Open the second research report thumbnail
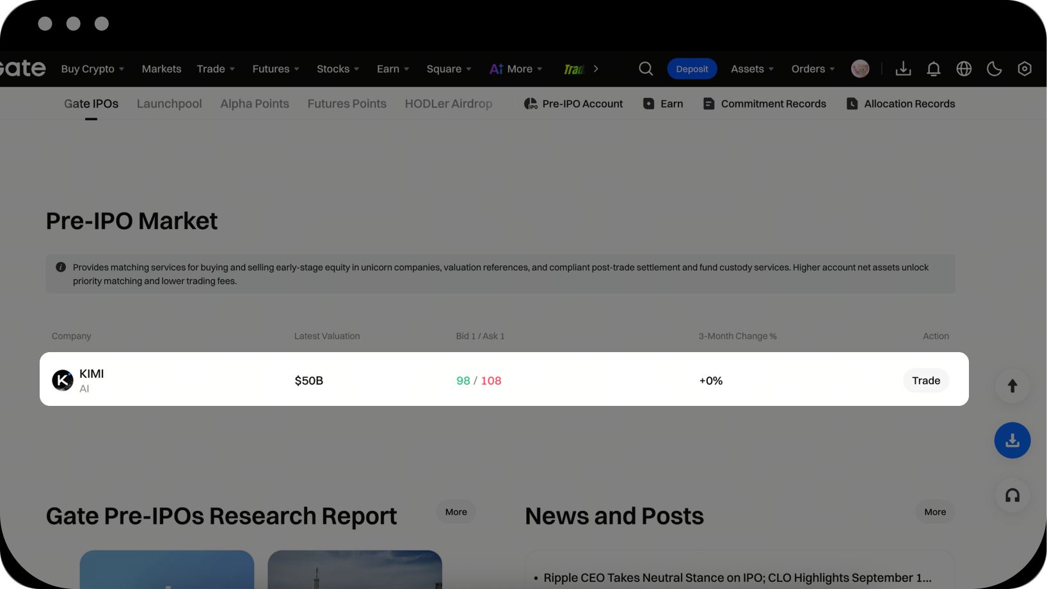Screen dimensions: 1047x589 pos(355,569)
